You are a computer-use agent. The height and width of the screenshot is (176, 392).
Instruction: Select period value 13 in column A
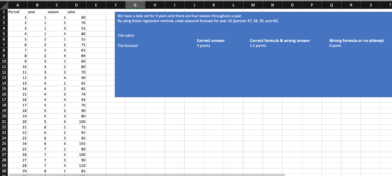click(x=18, y=83)
